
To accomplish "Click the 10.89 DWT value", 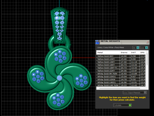I will (134, 74).
